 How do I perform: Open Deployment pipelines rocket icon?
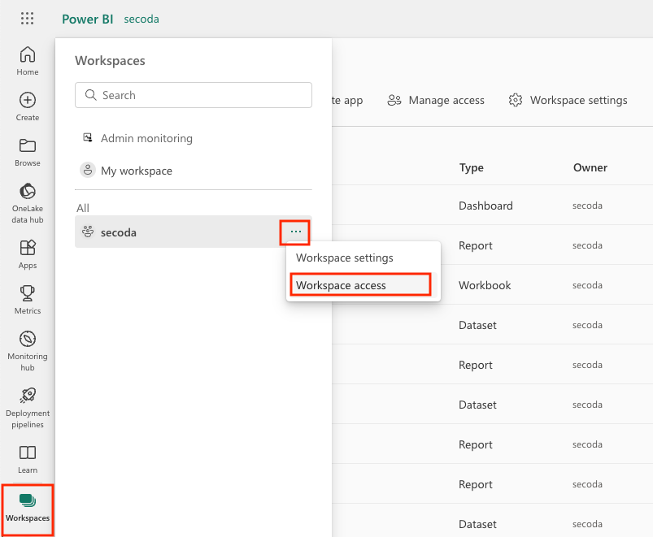pos(28,406)
